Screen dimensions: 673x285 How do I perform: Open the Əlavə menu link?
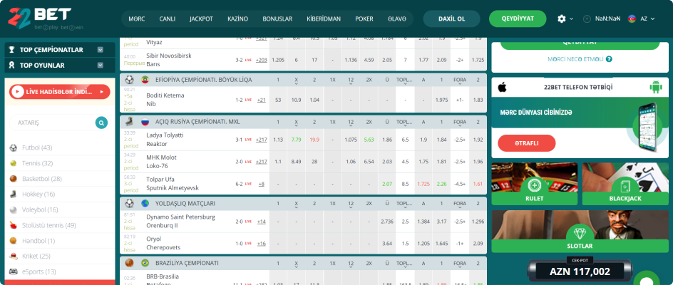point(397,19)
